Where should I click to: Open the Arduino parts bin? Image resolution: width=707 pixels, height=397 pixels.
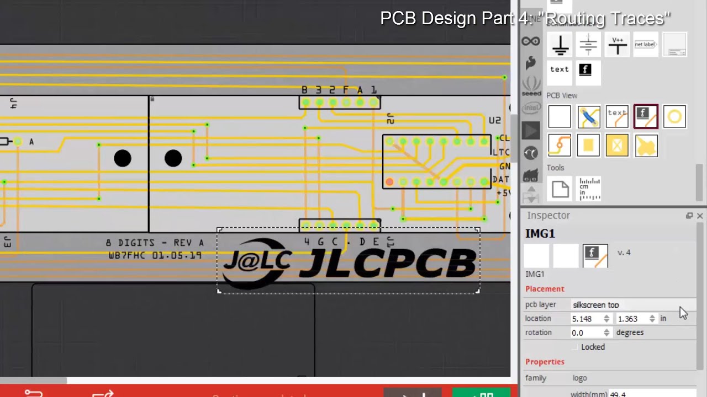531,41
